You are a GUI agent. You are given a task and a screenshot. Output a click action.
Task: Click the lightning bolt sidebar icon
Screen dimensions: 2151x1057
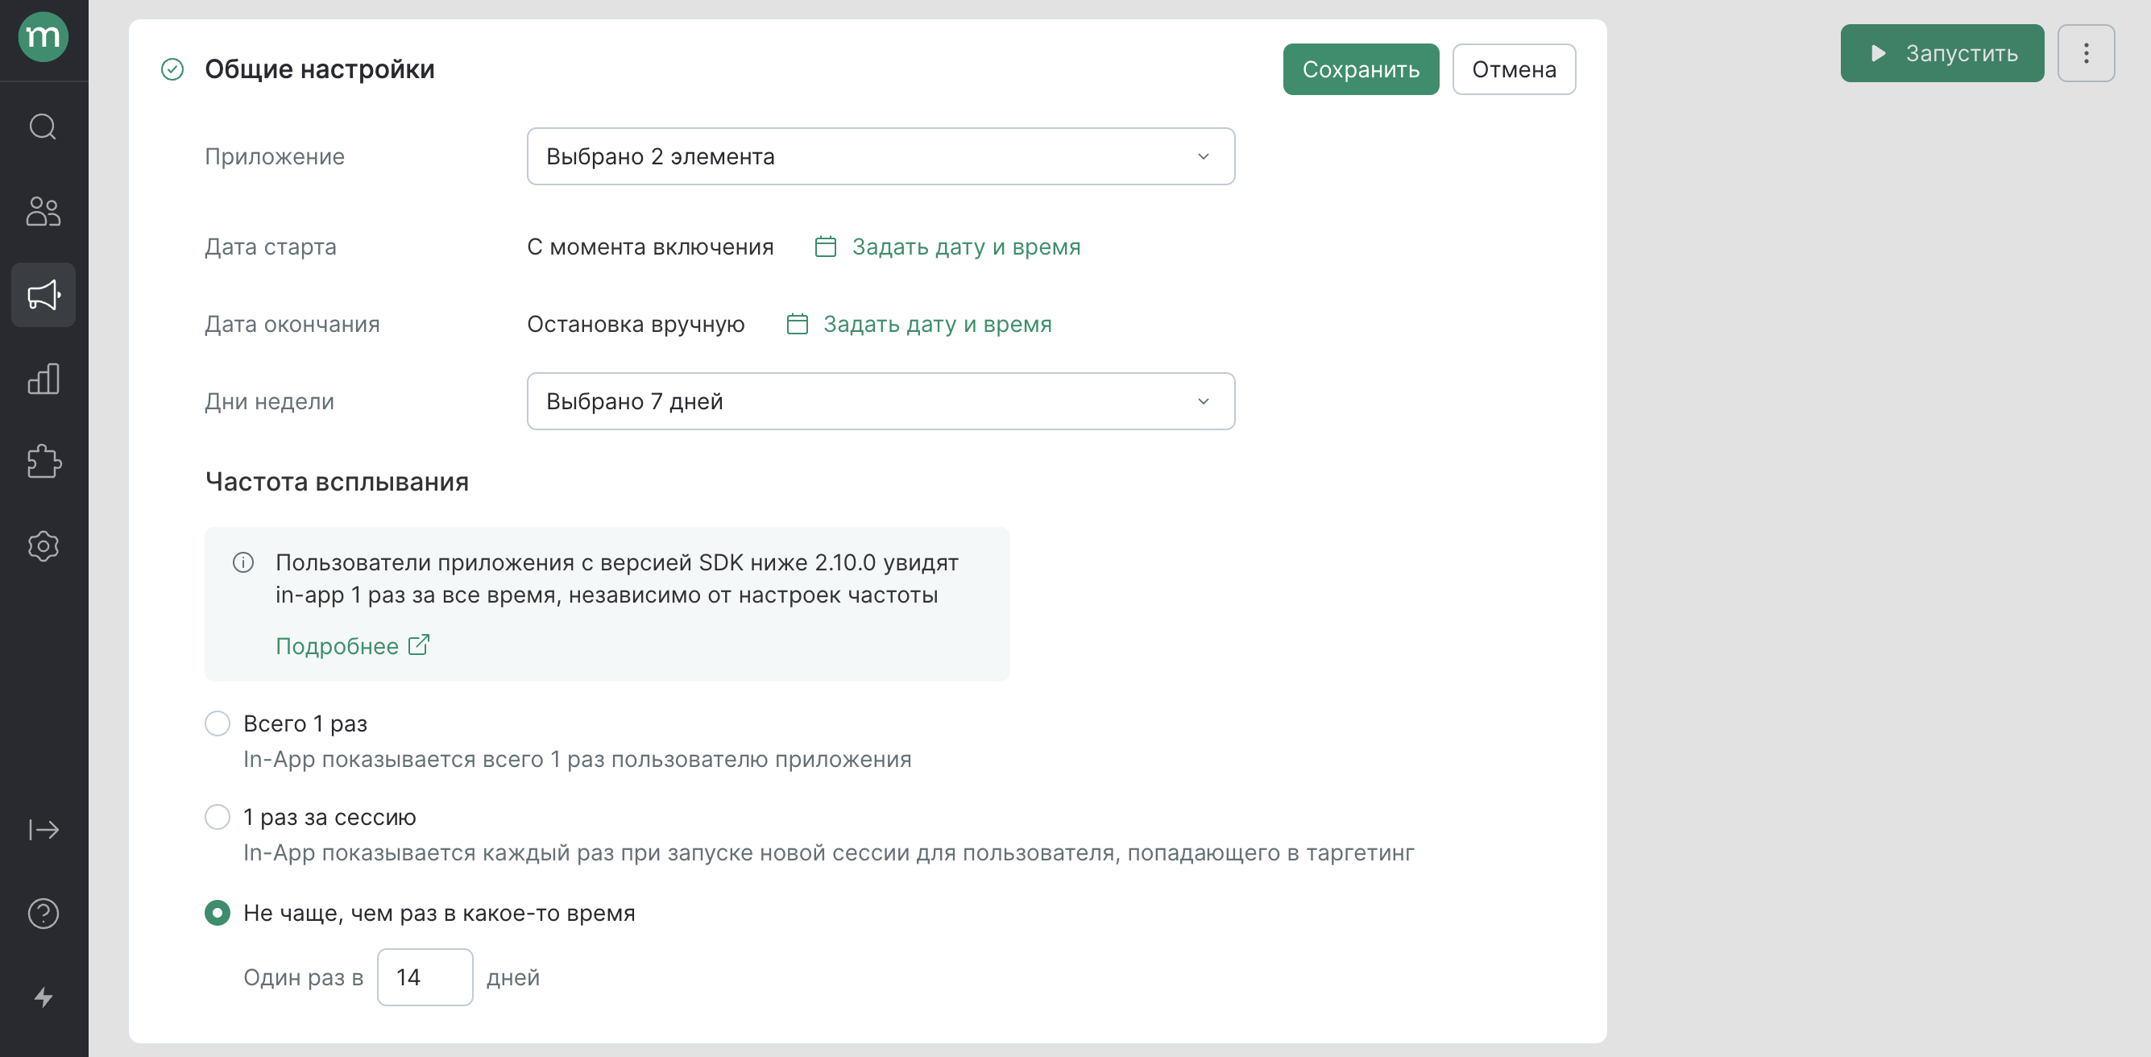pos(44,997)
